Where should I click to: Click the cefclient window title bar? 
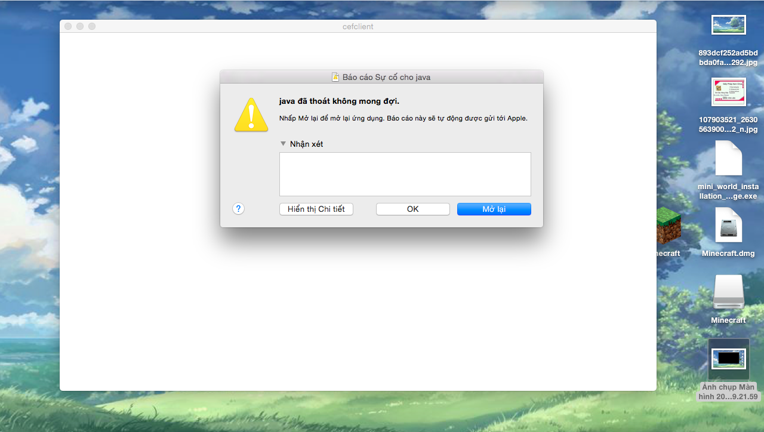coord(358,26)
